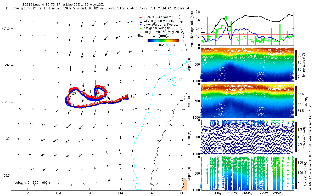Click track day label '29' on the glider path

[110, 92]
